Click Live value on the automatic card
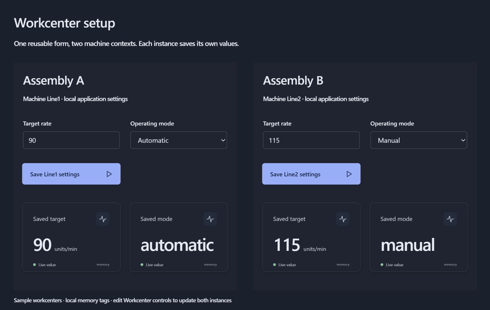Image resolution: width=490 pixels, height=310 pixels. (x=154, y=265)
